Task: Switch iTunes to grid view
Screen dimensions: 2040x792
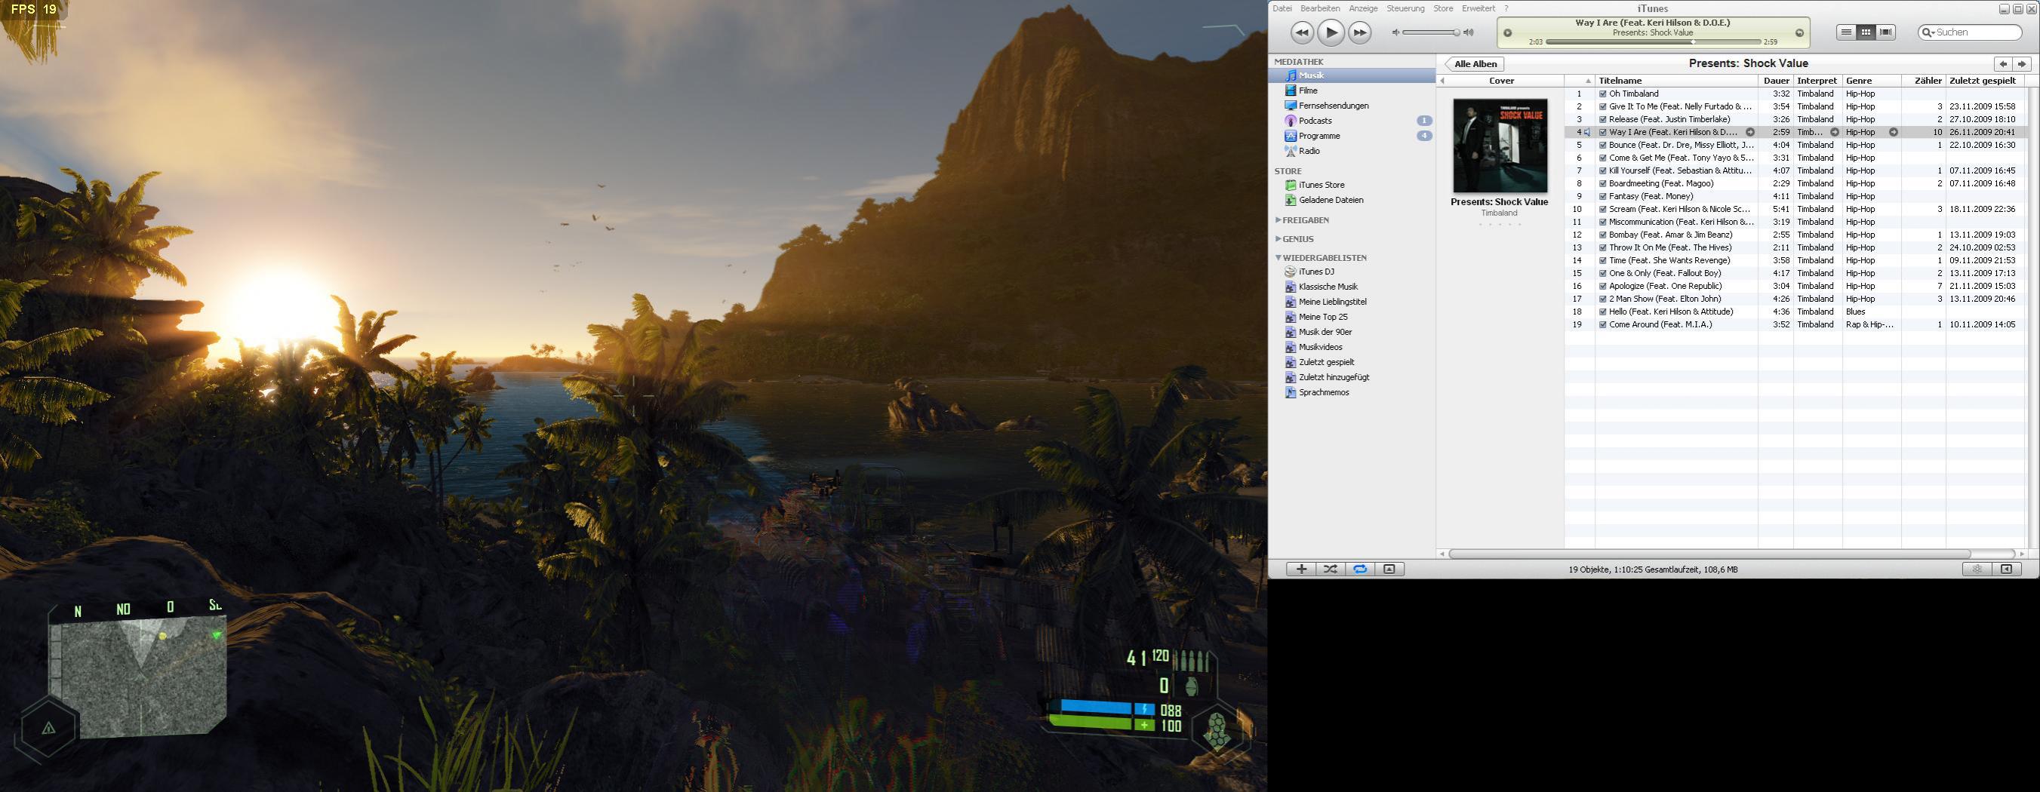Action: click(x=1866, y=32)
